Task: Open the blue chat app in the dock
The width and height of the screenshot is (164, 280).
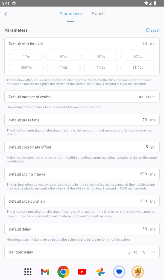Action: tap(119, 272)
